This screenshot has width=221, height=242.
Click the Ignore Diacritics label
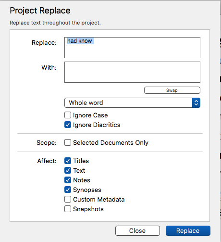point(97,125)
